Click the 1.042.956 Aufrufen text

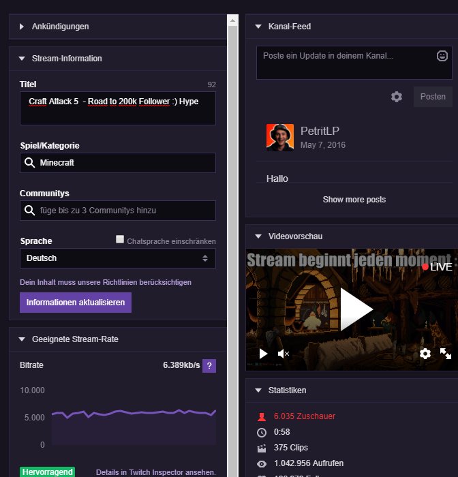[309, 463]
